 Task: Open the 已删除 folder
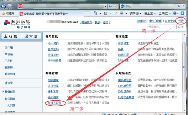[x=9, y=67]
